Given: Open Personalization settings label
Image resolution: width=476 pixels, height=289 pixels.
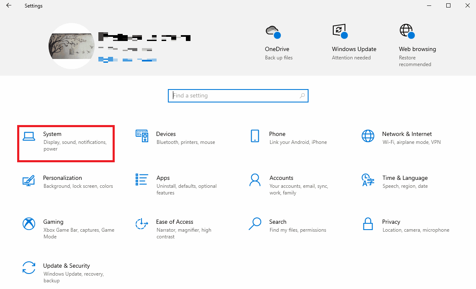Looking at the screenshot, I should (x=62, y=178).
